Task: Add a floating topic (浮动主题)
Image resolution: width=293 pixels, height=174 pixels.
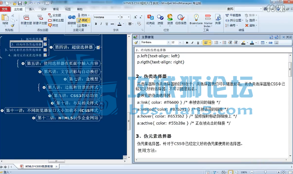Action: pos(56,20)
